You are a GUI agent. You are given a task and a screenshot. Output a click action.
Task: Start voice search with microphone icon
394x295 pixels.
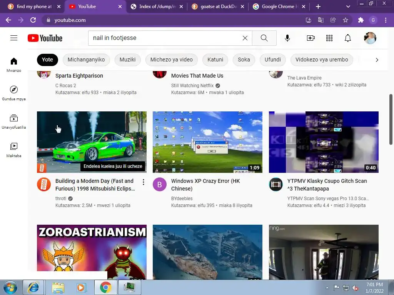(287, 38)
